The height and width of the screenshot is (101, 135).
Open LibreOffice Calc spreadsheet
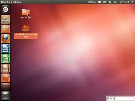point(5,58)
